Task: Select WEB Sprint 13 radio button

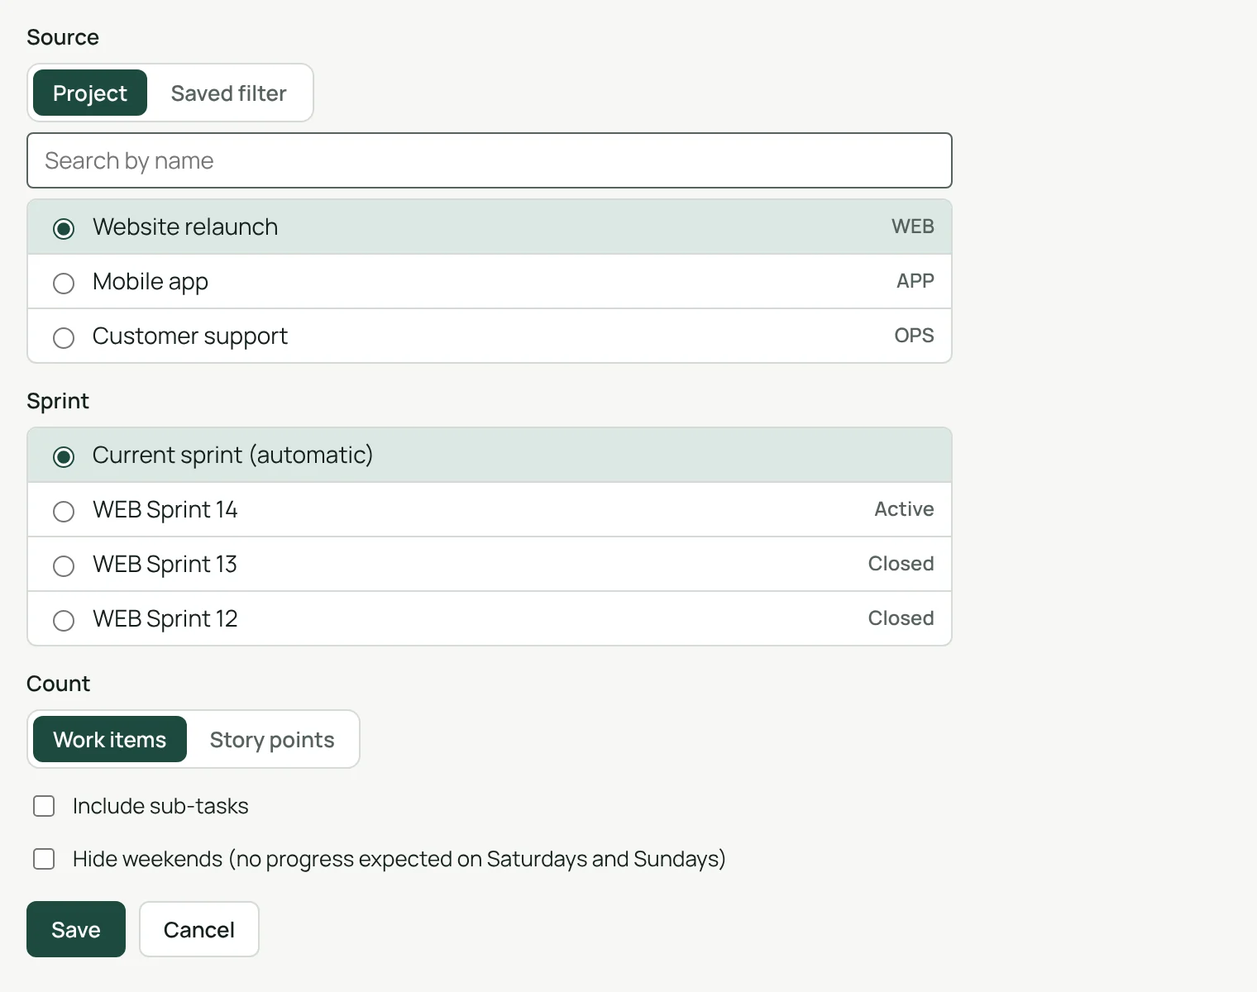Action: pyautogui.click(x=64, y=565)
